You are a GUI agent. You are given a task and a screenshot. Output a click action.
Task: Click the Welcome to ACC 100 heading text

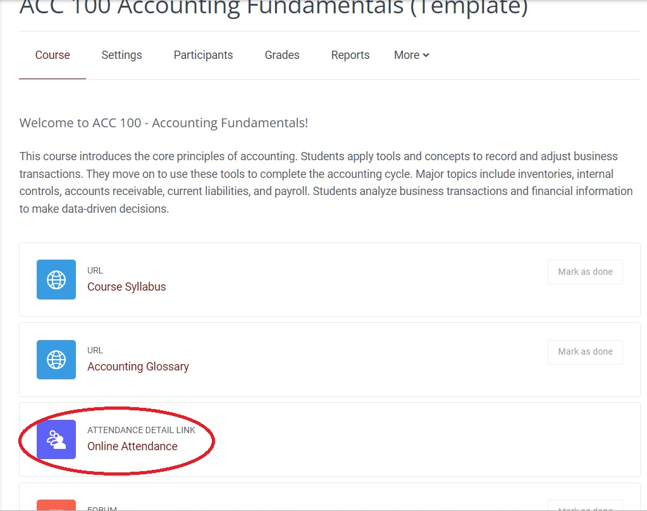[x=164, y=123]
